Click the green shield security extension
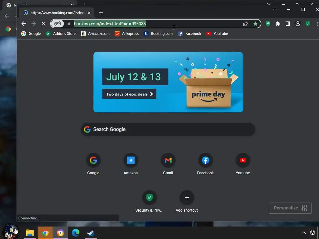 coord(308,24)
